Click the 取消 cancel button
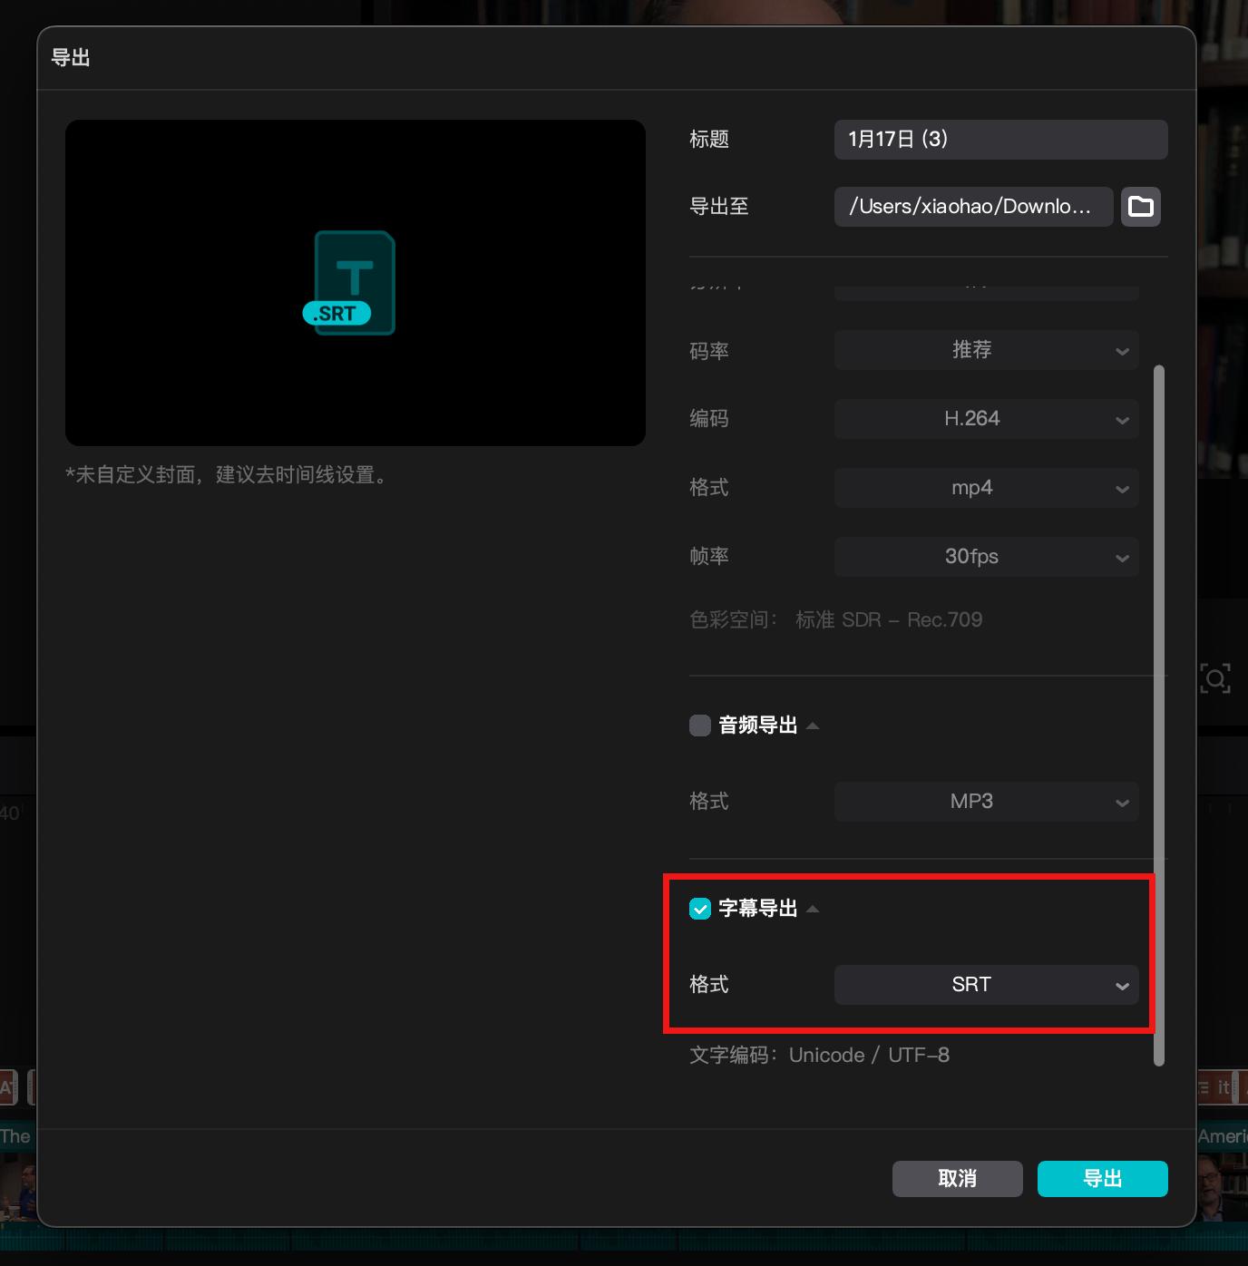This screenshot has height=1266, width=1248. (x=957, y=1178)
